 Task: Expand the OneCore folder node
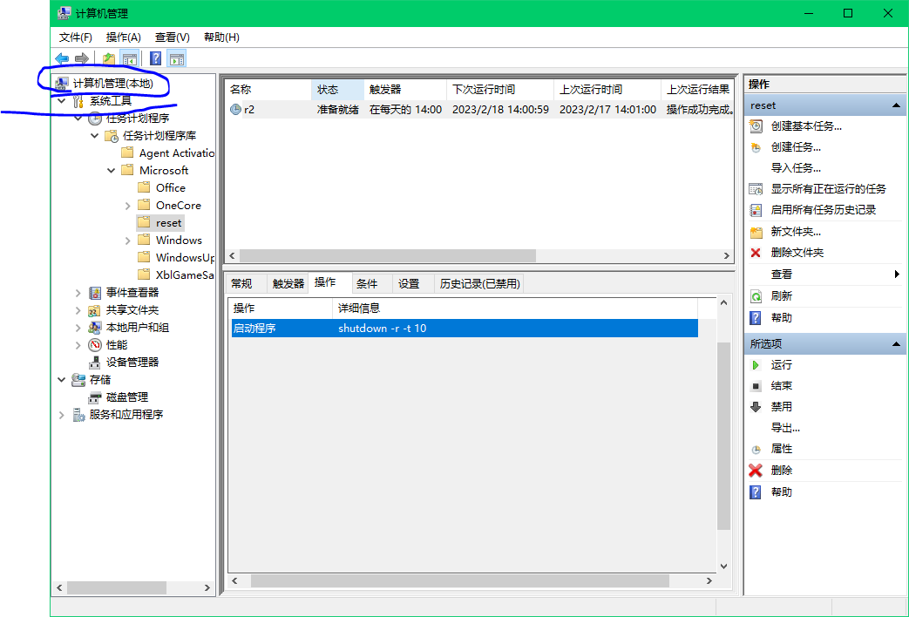(x=128, y=206)
